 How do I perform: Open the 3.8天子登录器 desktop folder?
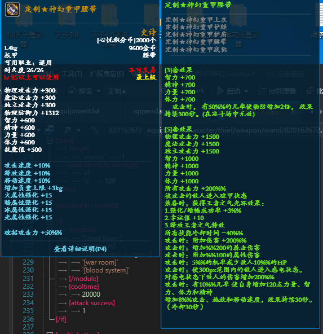(24, 25)
